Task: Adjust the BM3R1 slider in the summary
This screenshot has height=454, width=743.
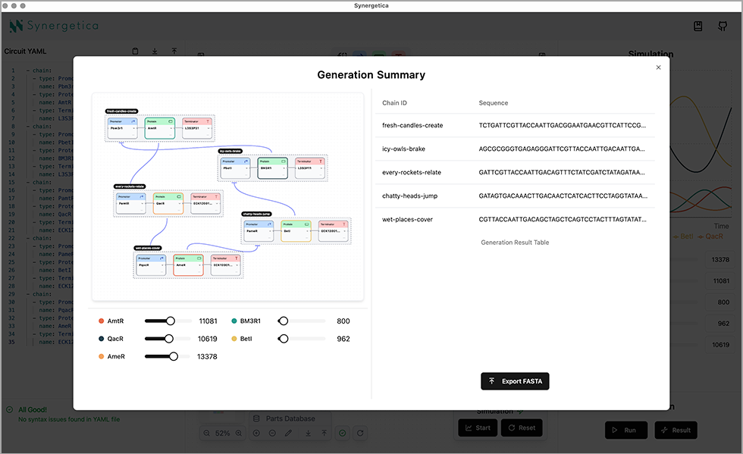Action: click(x=284, y=321)
